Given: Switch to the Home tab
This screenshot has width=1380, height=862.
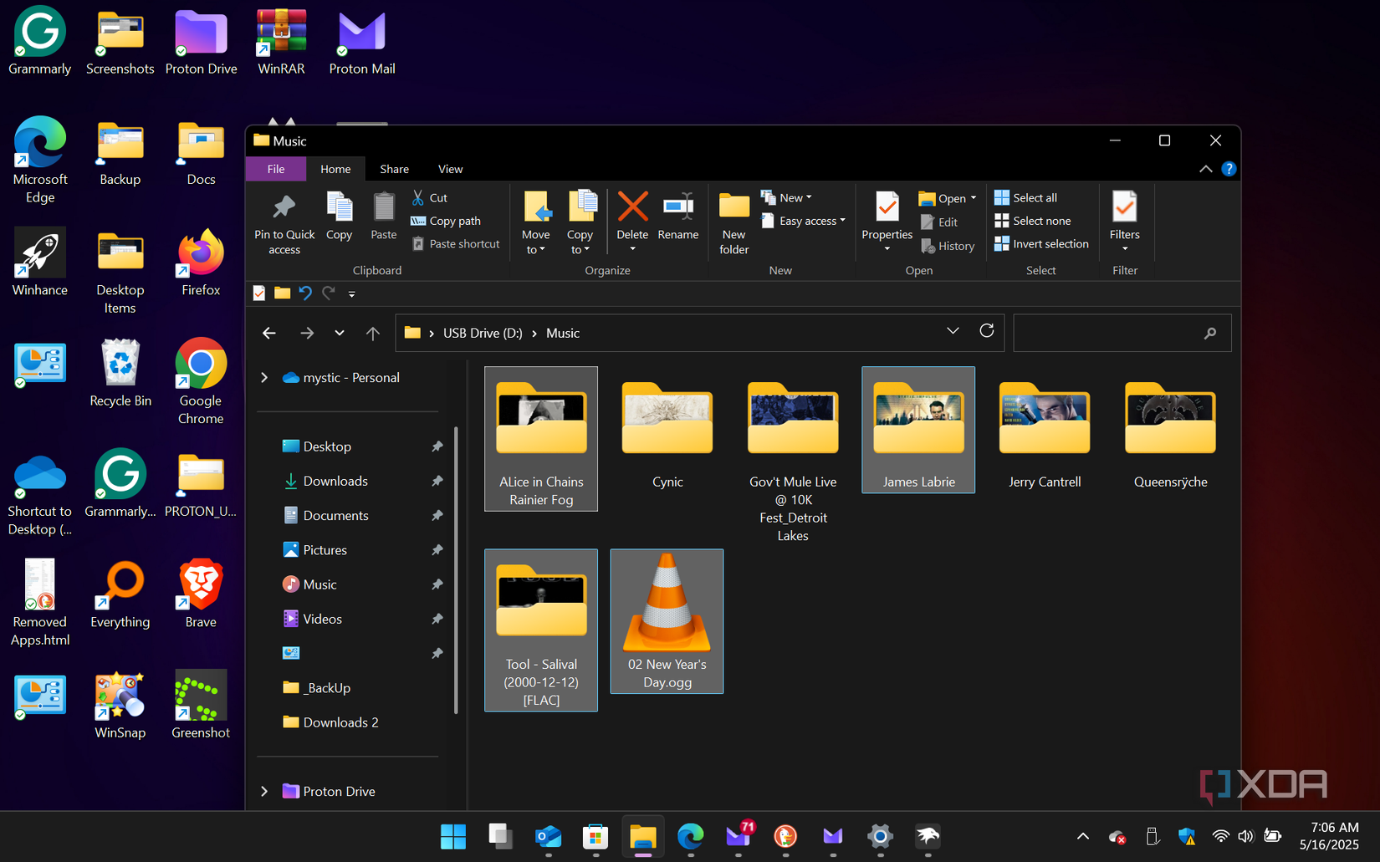Looking at the screenshot, I should (335, 169).
